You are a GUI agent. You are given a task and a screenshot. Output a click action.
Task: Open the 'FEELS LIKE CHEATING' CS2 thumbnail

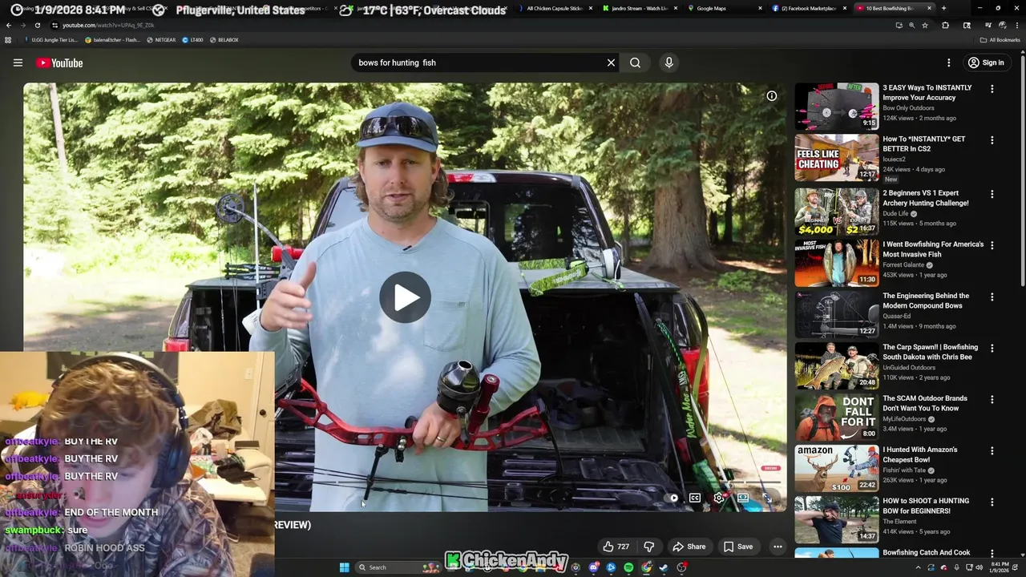pyautogui.click(x=837, y=158)
